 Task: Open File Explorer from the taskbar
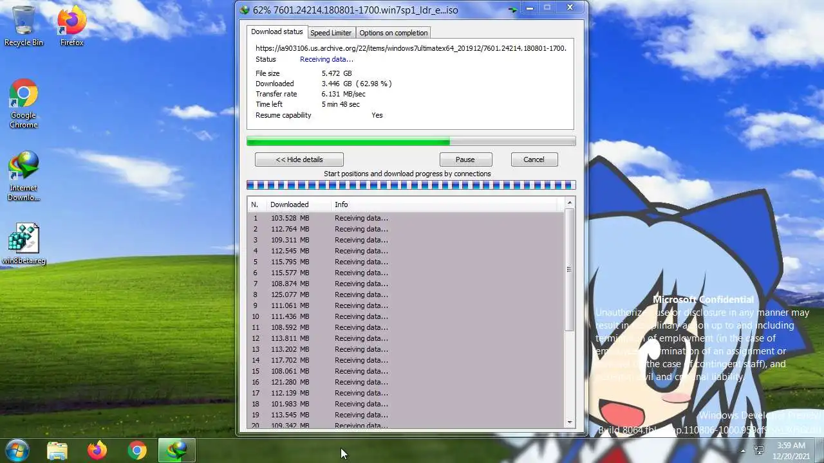click(x=57, y=449)
